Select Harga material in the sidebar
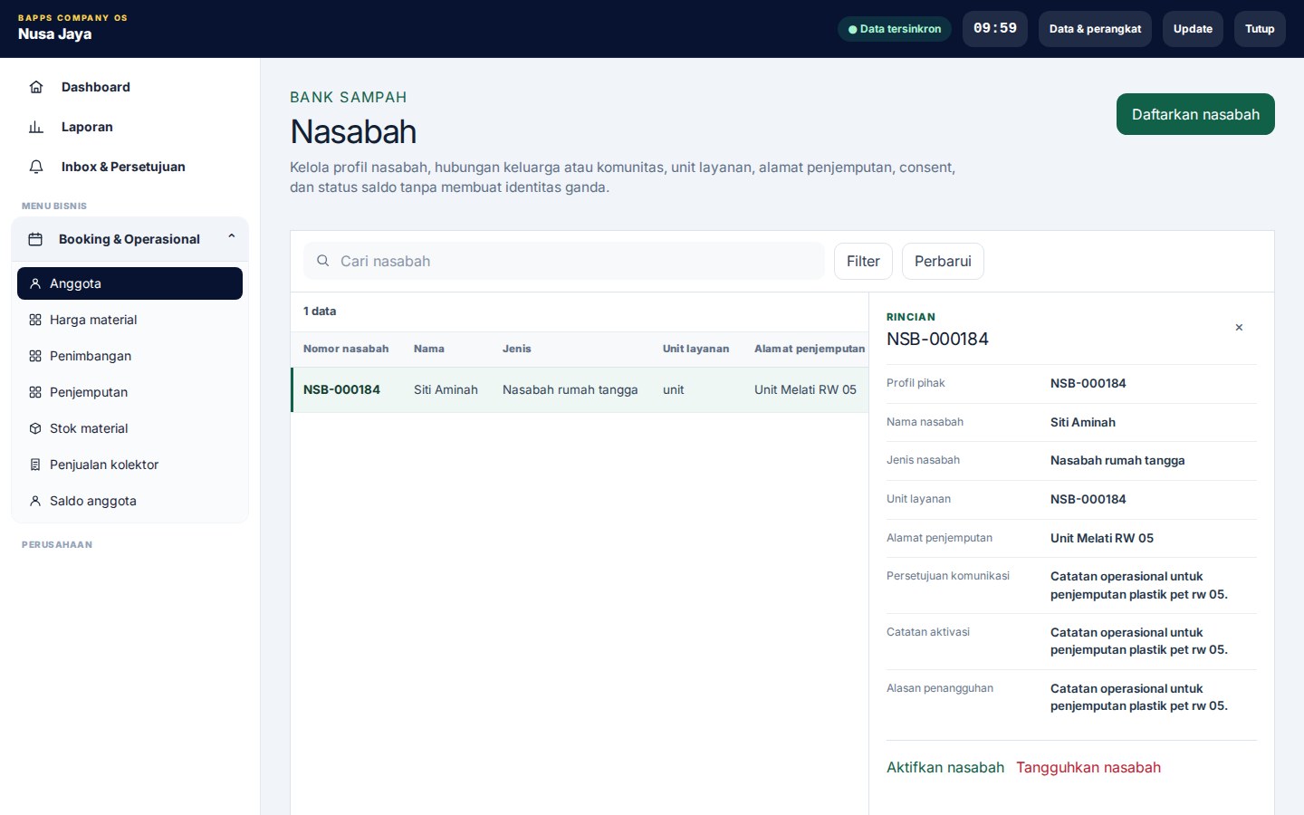 [x=129, y=320]
